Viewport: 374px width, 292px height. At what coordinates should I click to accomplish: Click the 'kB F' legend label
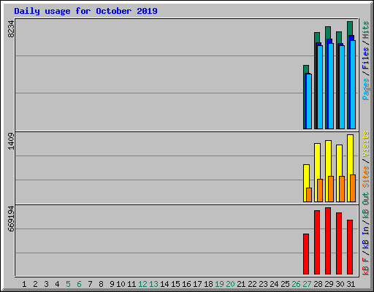click(366, 266)
